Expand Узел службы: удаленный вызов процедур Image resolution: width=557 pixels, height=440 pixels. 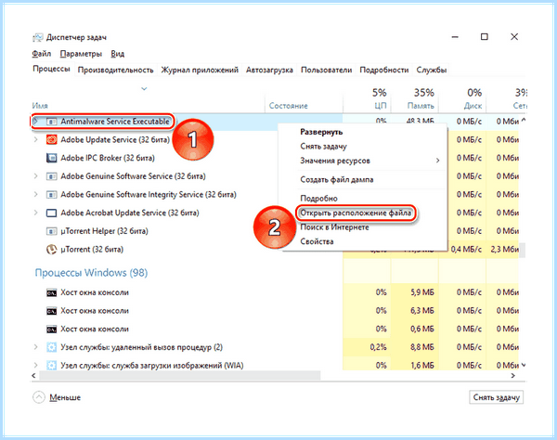click(35, 347)
